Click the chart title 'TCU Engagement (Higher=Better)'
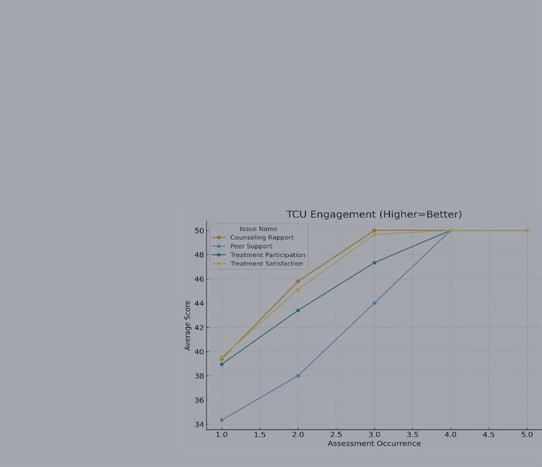Screen dimensions: 542x467 374,215
